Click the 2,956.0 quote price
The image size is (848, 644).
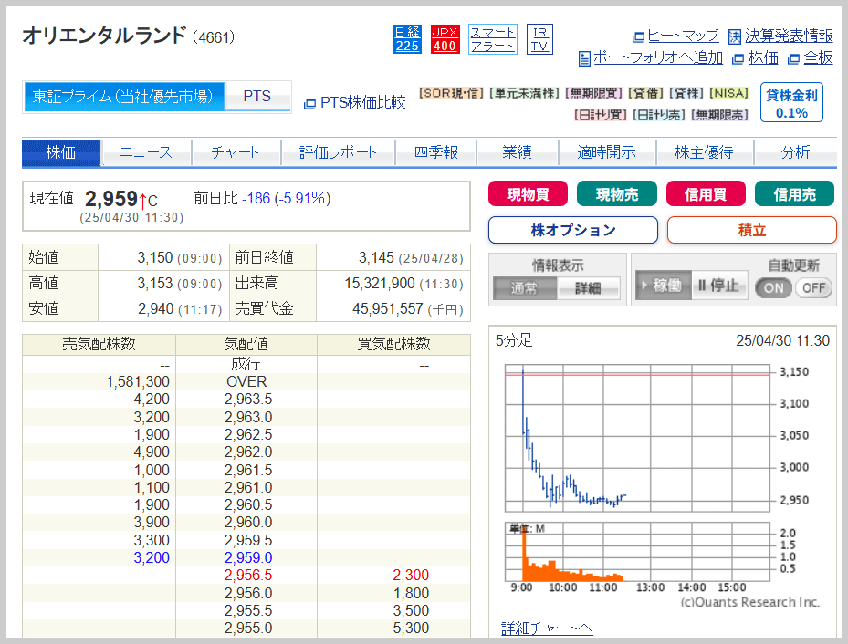[247, 593]
